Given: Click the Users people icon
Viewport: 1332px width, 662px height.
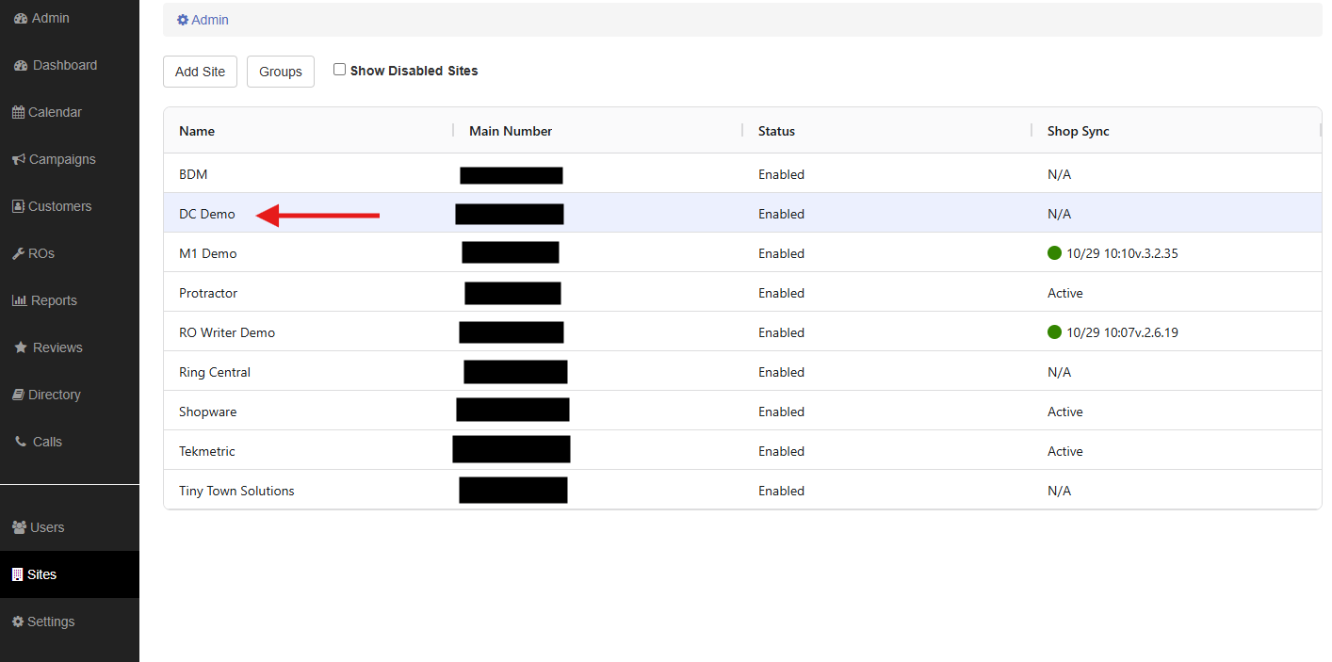Looking at the screenshot, I should pyautogui.click(x=19, y=527).
